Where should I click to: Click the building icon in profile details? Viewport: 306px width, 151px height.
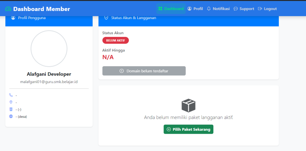click(x=11, y=109)
